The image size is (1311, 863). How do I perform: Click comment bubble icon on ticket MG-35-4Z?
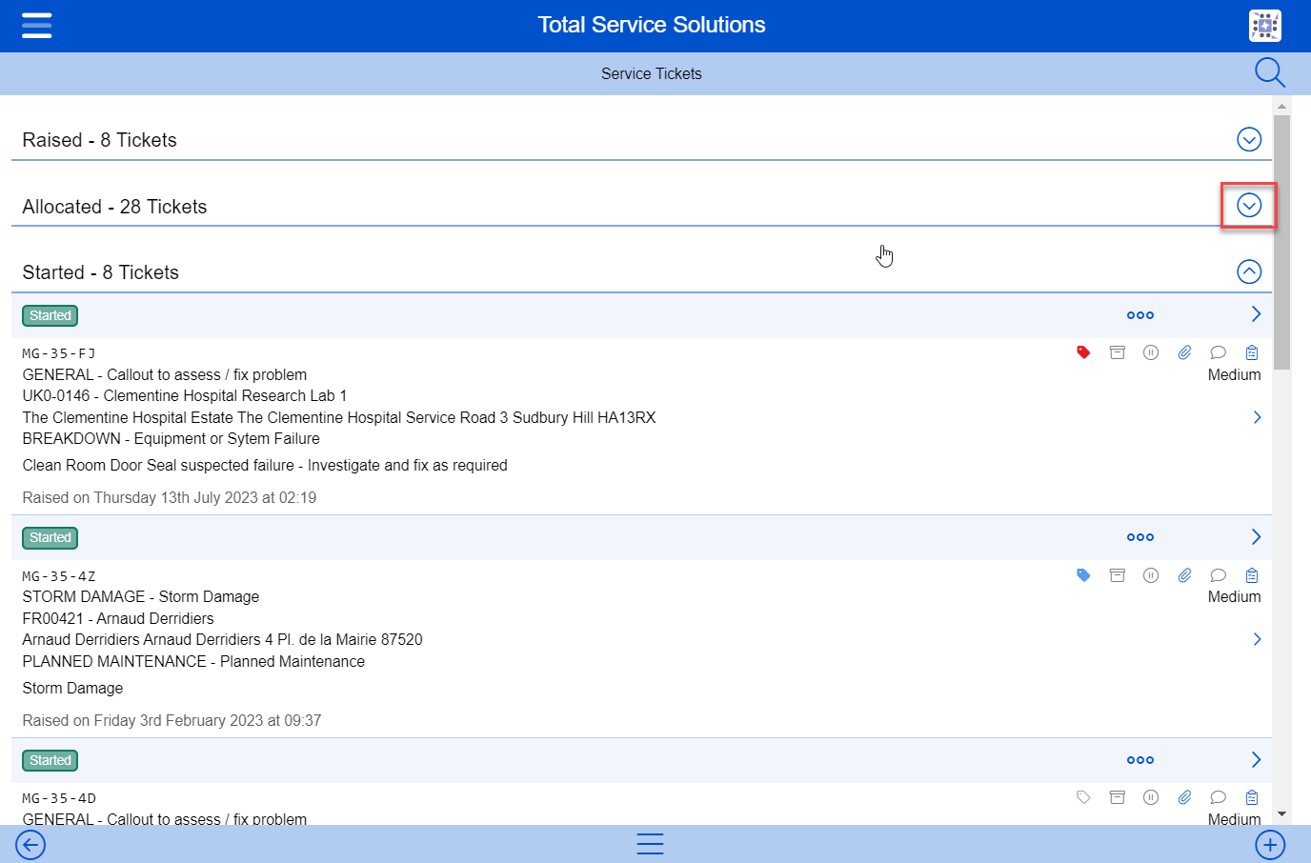[x=1218, y=575]
